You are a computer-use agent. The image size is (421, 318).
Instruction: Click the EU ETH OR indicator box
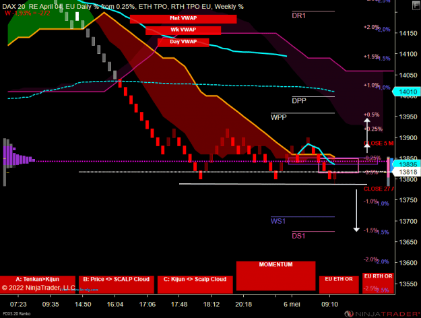339,285
